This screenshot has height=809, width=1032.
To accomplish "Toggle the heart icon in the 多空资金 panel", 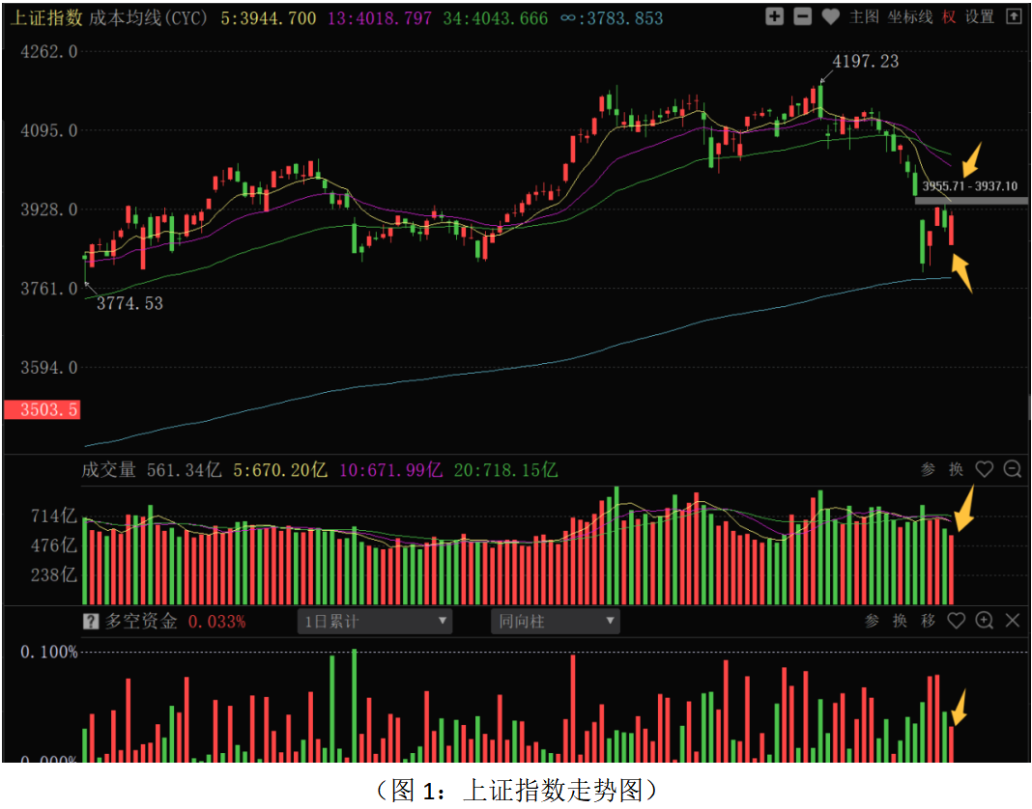I will (x=956, y=621).
